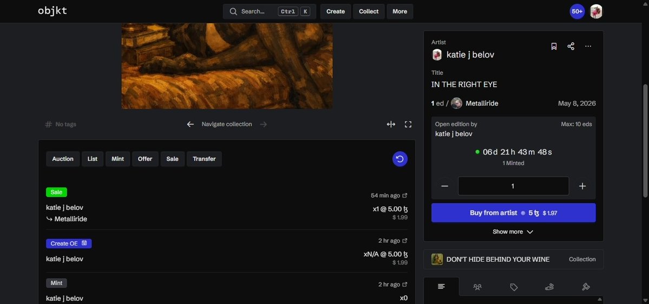Click katie j belov artist avatar
The image size is (649, 304).
[437, 55]
